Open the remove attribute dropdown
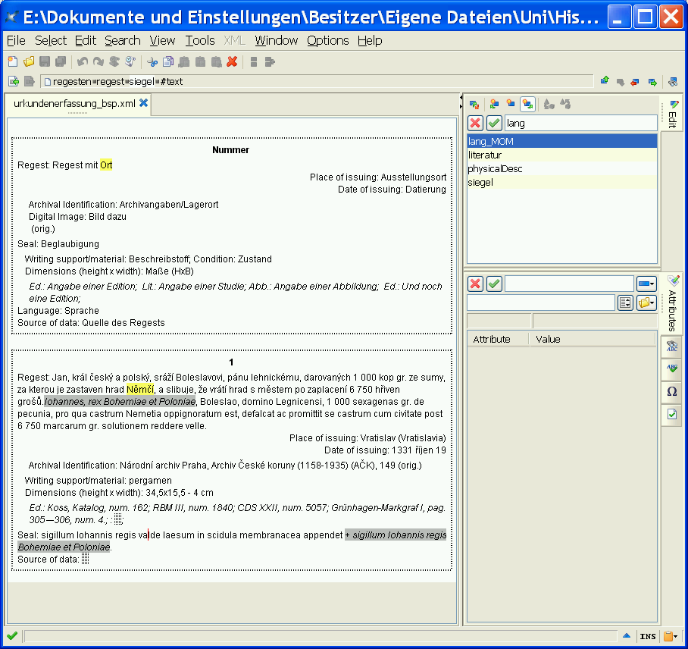Viewport: 688px width, 649px height. (646, 284)
